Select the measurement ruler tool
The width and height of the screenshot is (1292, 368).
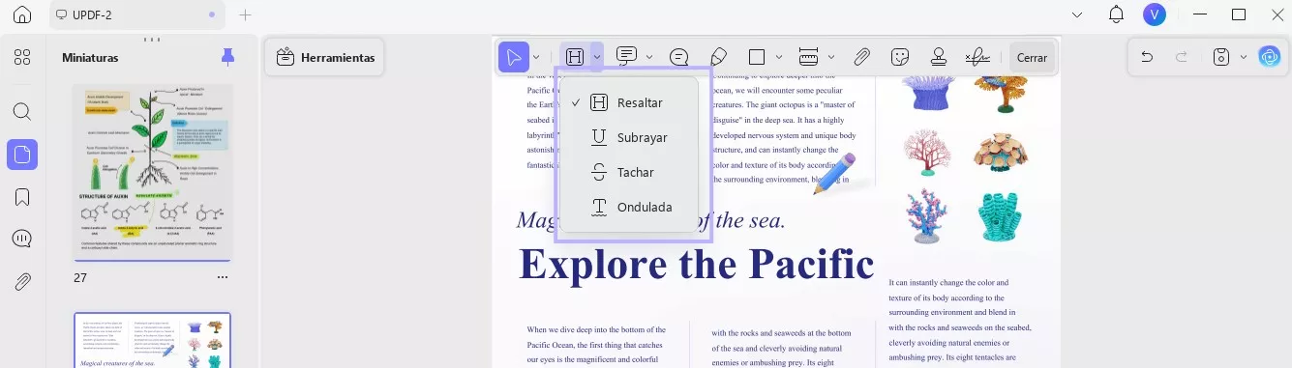tap(809, 57)
